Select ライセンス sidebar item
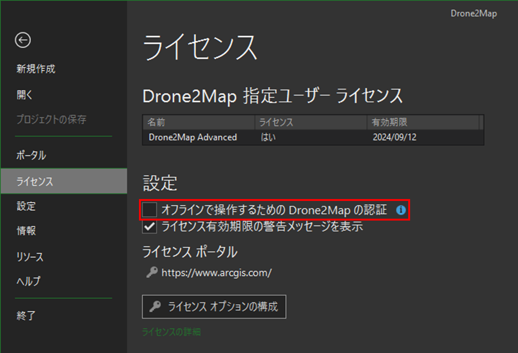Screen dimensions: 518x353 [64, 181]
